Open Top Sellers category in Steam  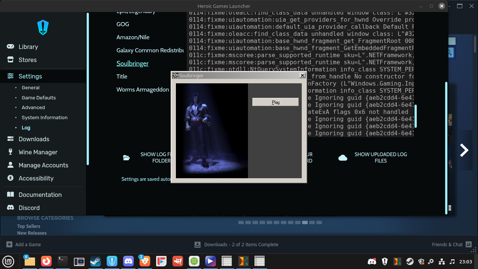coord(29,226)
